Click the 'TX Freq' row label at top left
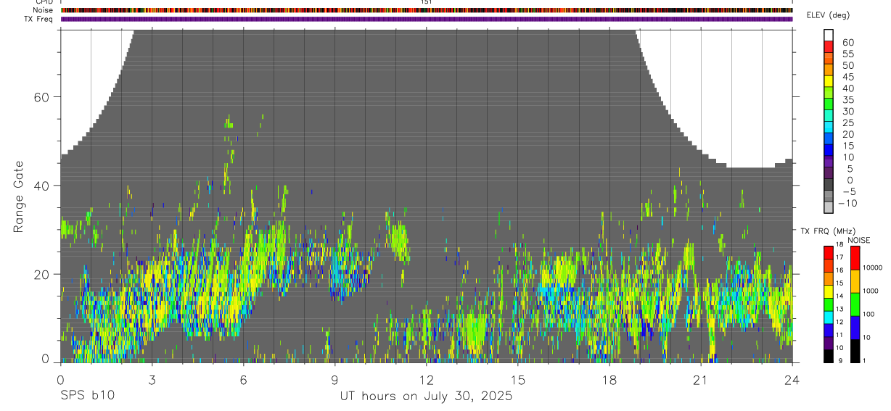The width and height of the screenshot is (891, 411). (x=40, y=19)
